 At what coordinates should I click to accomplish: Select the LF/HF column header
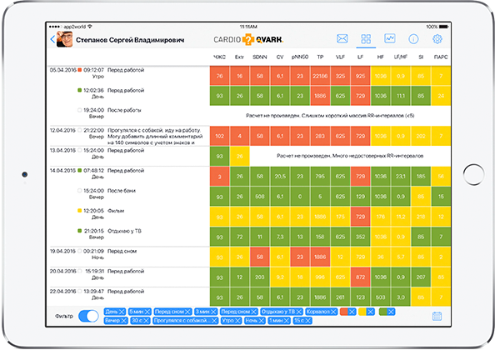[x=401, y=57]
